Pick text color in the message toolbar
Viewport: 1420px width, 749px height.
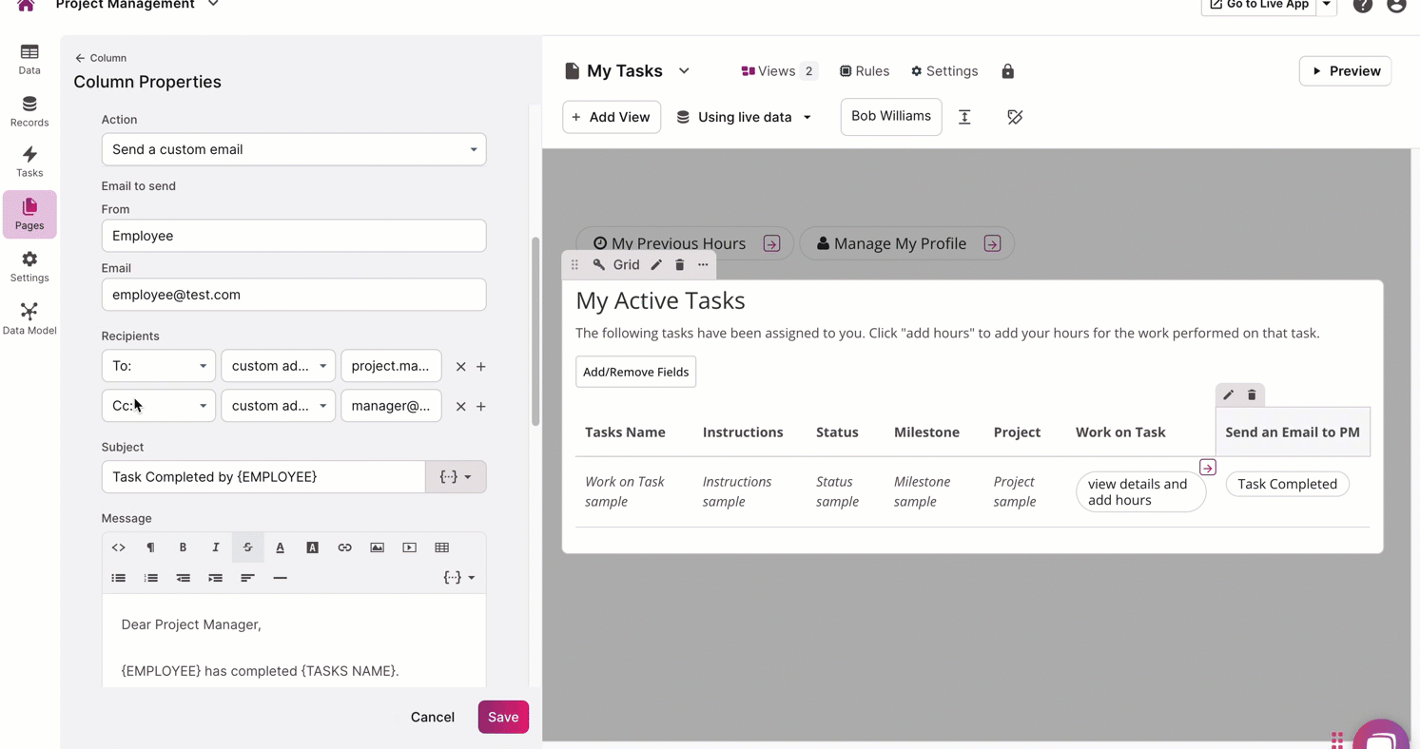pos(280,547)
